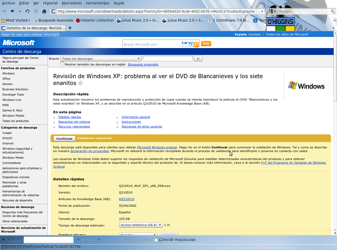337x250 pixels.
Task: Bookmark this page with the star icon
Action: (257, 11)
